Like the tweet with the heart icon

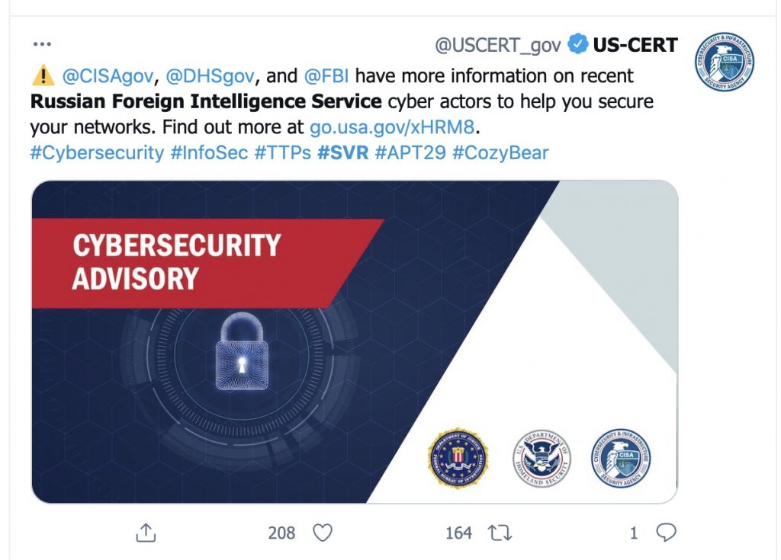pyautogui.click(x=323, y=533)
